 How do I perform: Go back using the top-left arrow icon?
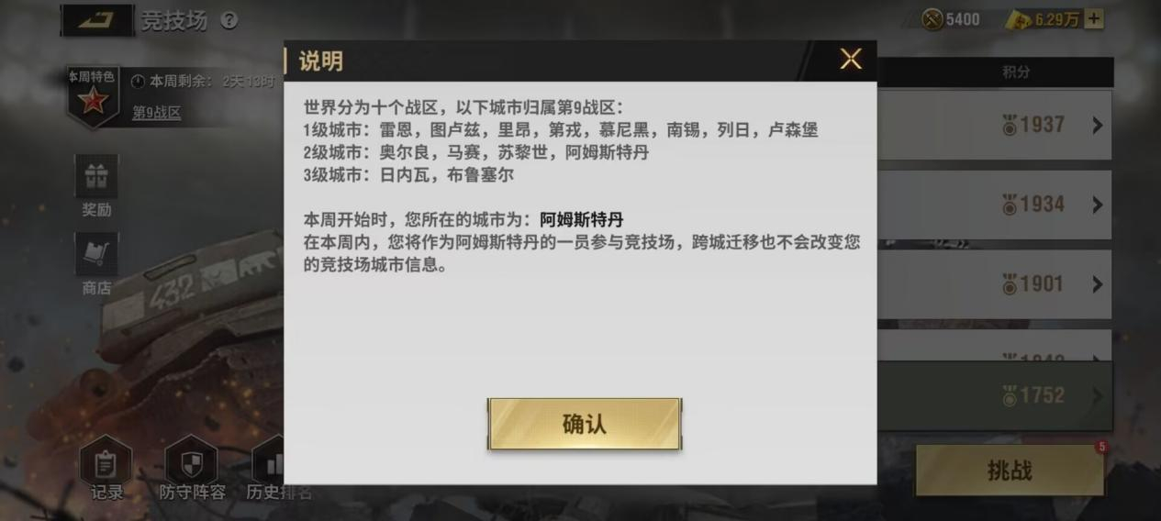(x=97, y=20)
